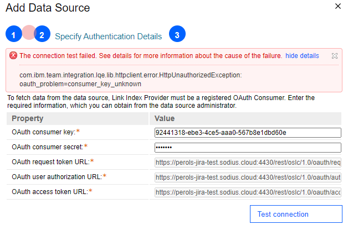
Task: Dismiss the connection failed error banner
Action: [x=335, y=56]
